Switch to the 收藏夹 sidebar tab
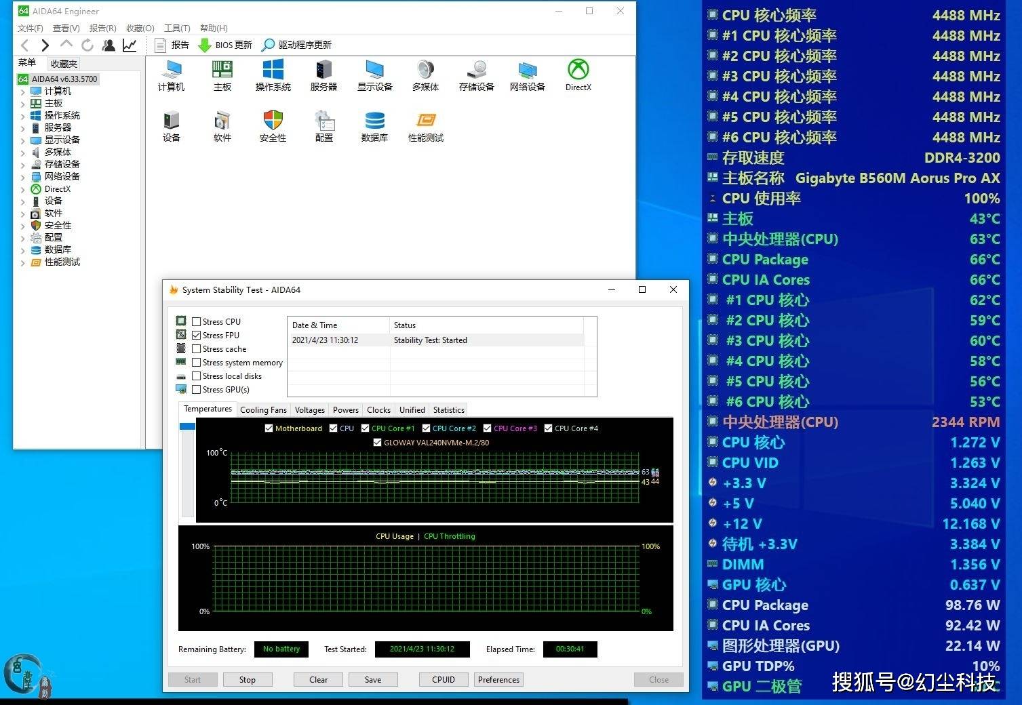 click(x=64, y=64)
